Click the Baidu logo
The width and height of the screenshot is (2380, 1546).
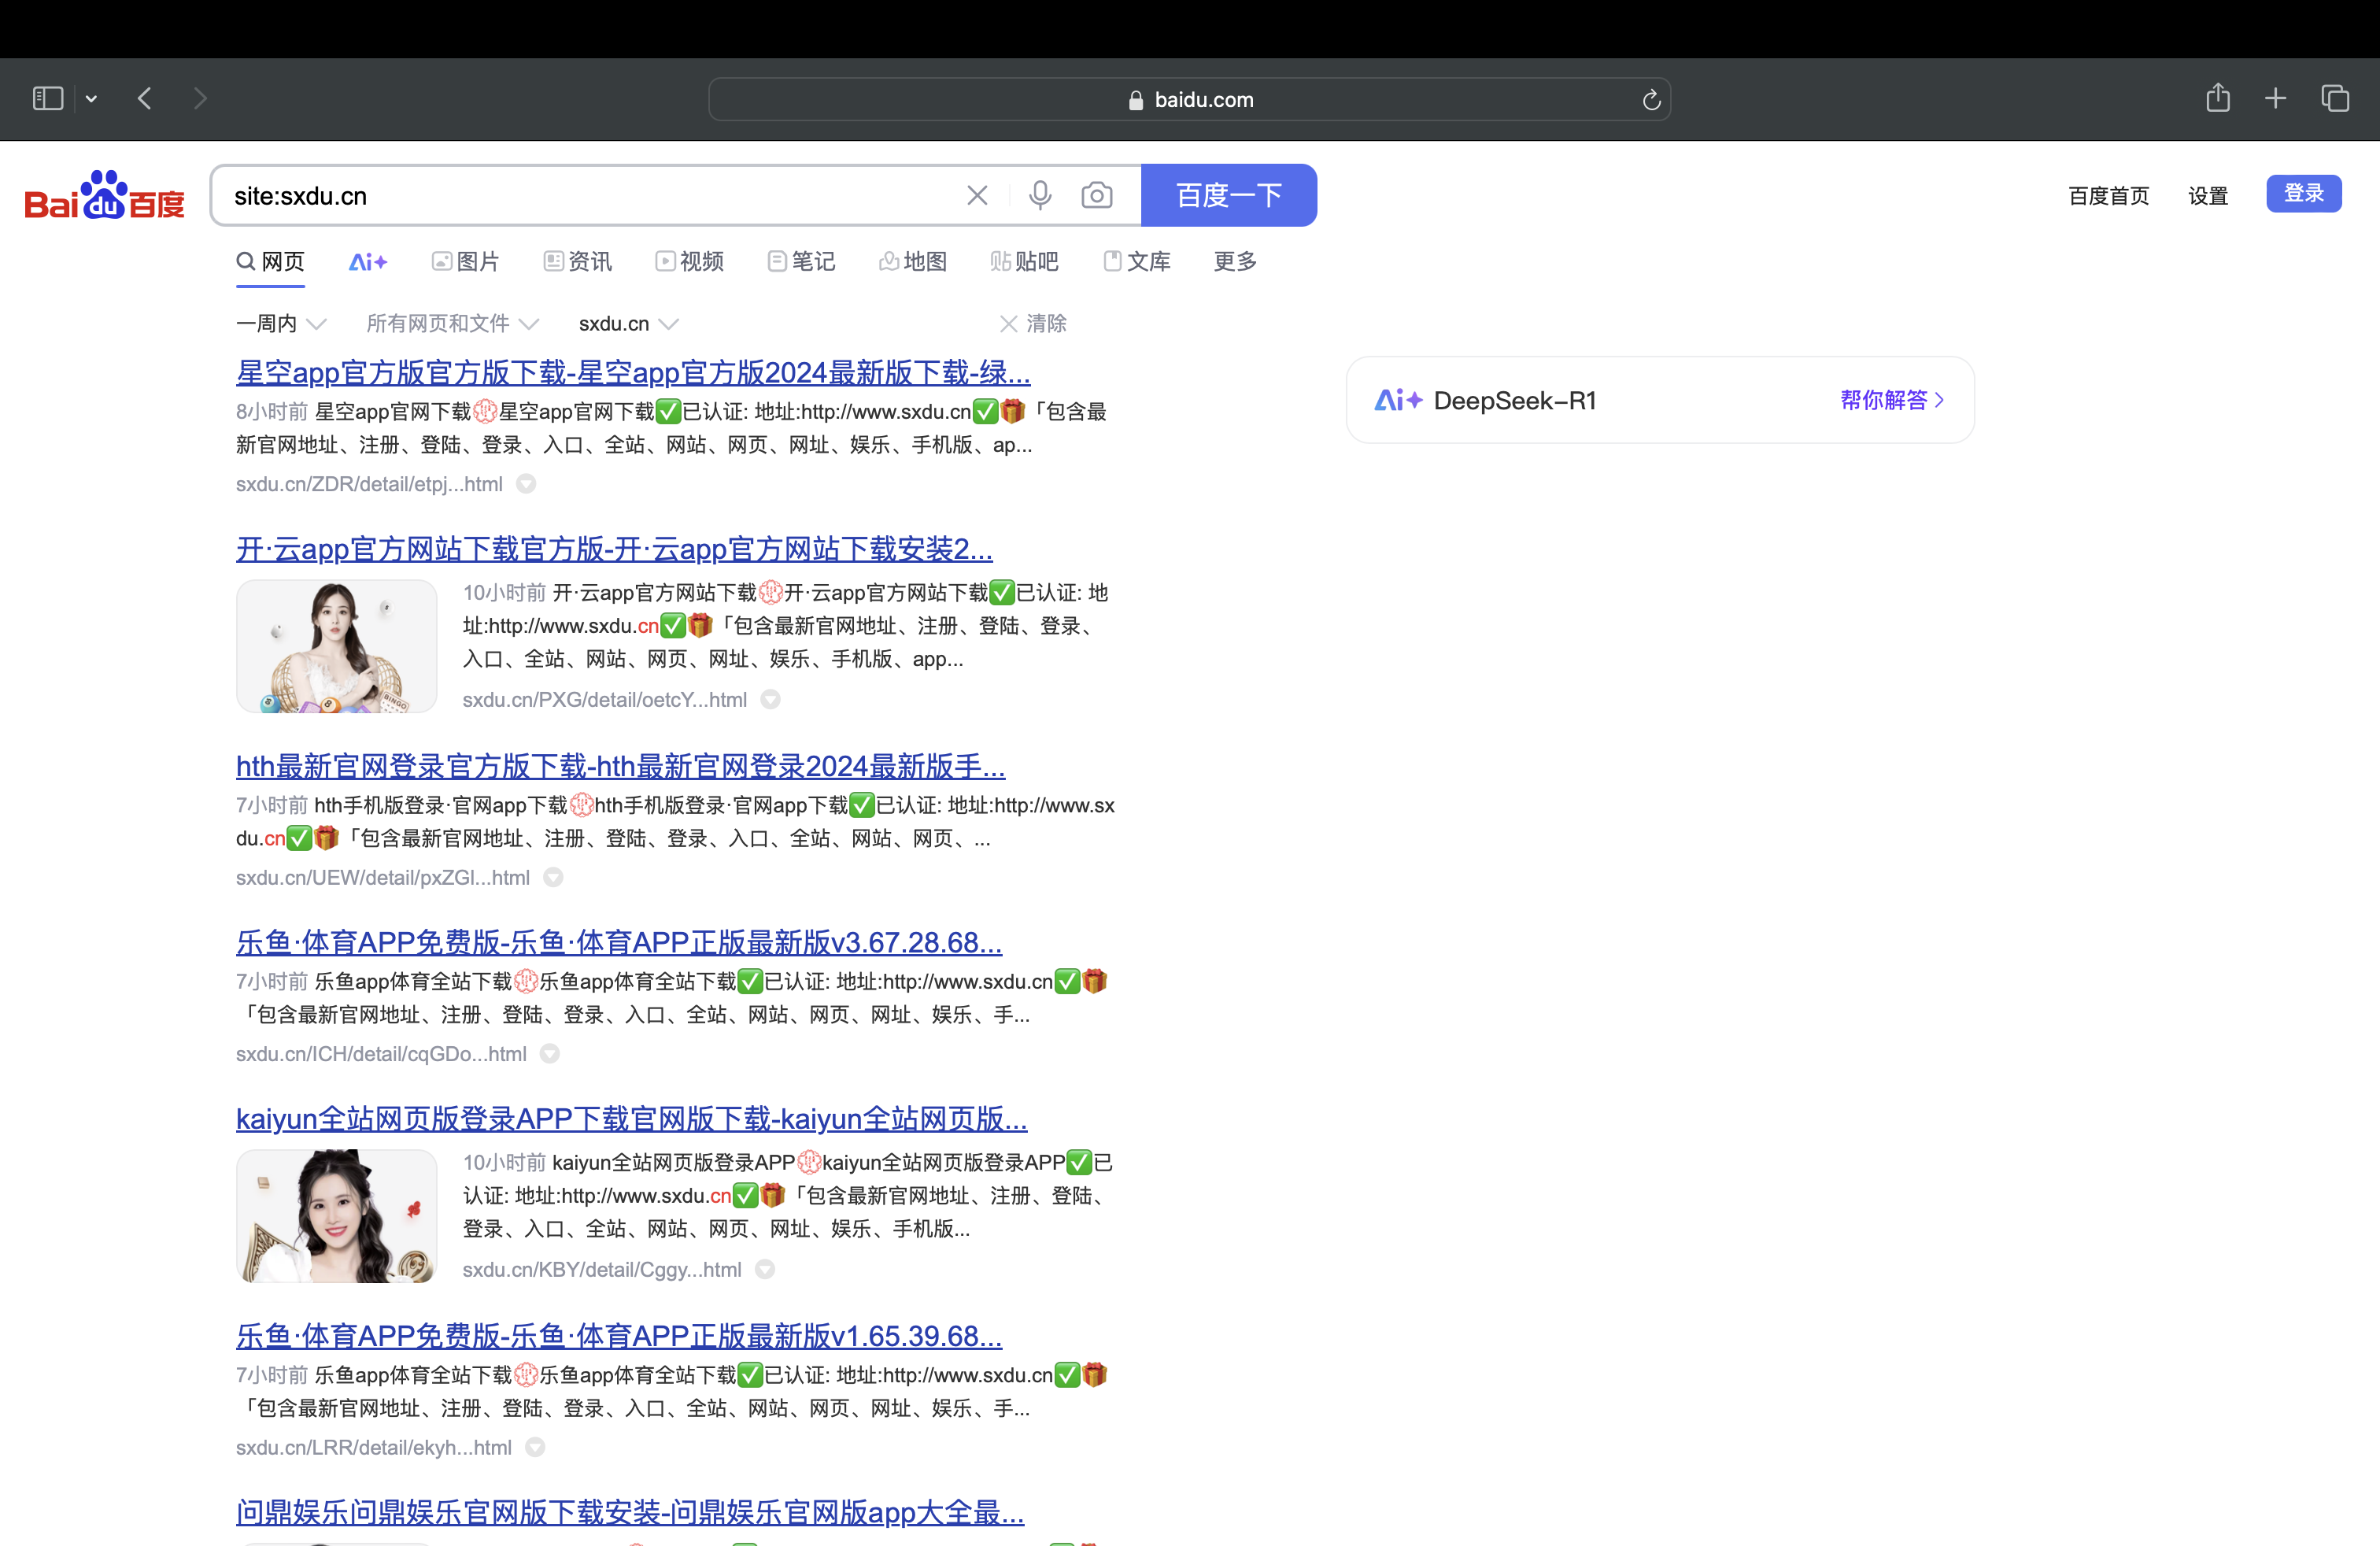(105, 196)
